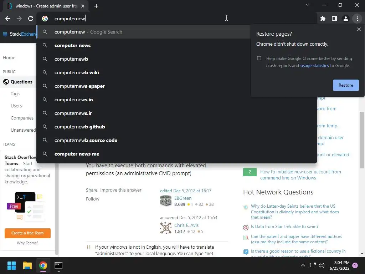This screenshot has height=274, width=365.
Task: Open the Chrome three-dot menu
Action: coord(357,19)
